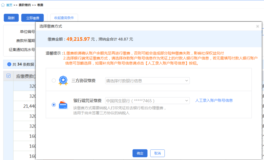Click the 立即缴费 button
Image resolution: width=264 pixels, height=160 pixels.
pos(32,18)
